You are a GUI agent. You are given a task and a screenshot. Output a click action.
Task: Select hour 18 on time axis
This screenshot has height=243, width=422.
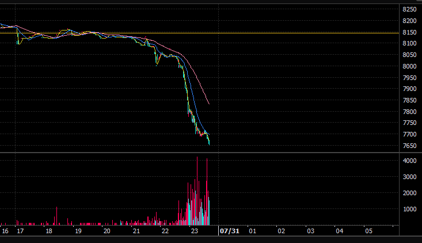(x=49, y=231)
